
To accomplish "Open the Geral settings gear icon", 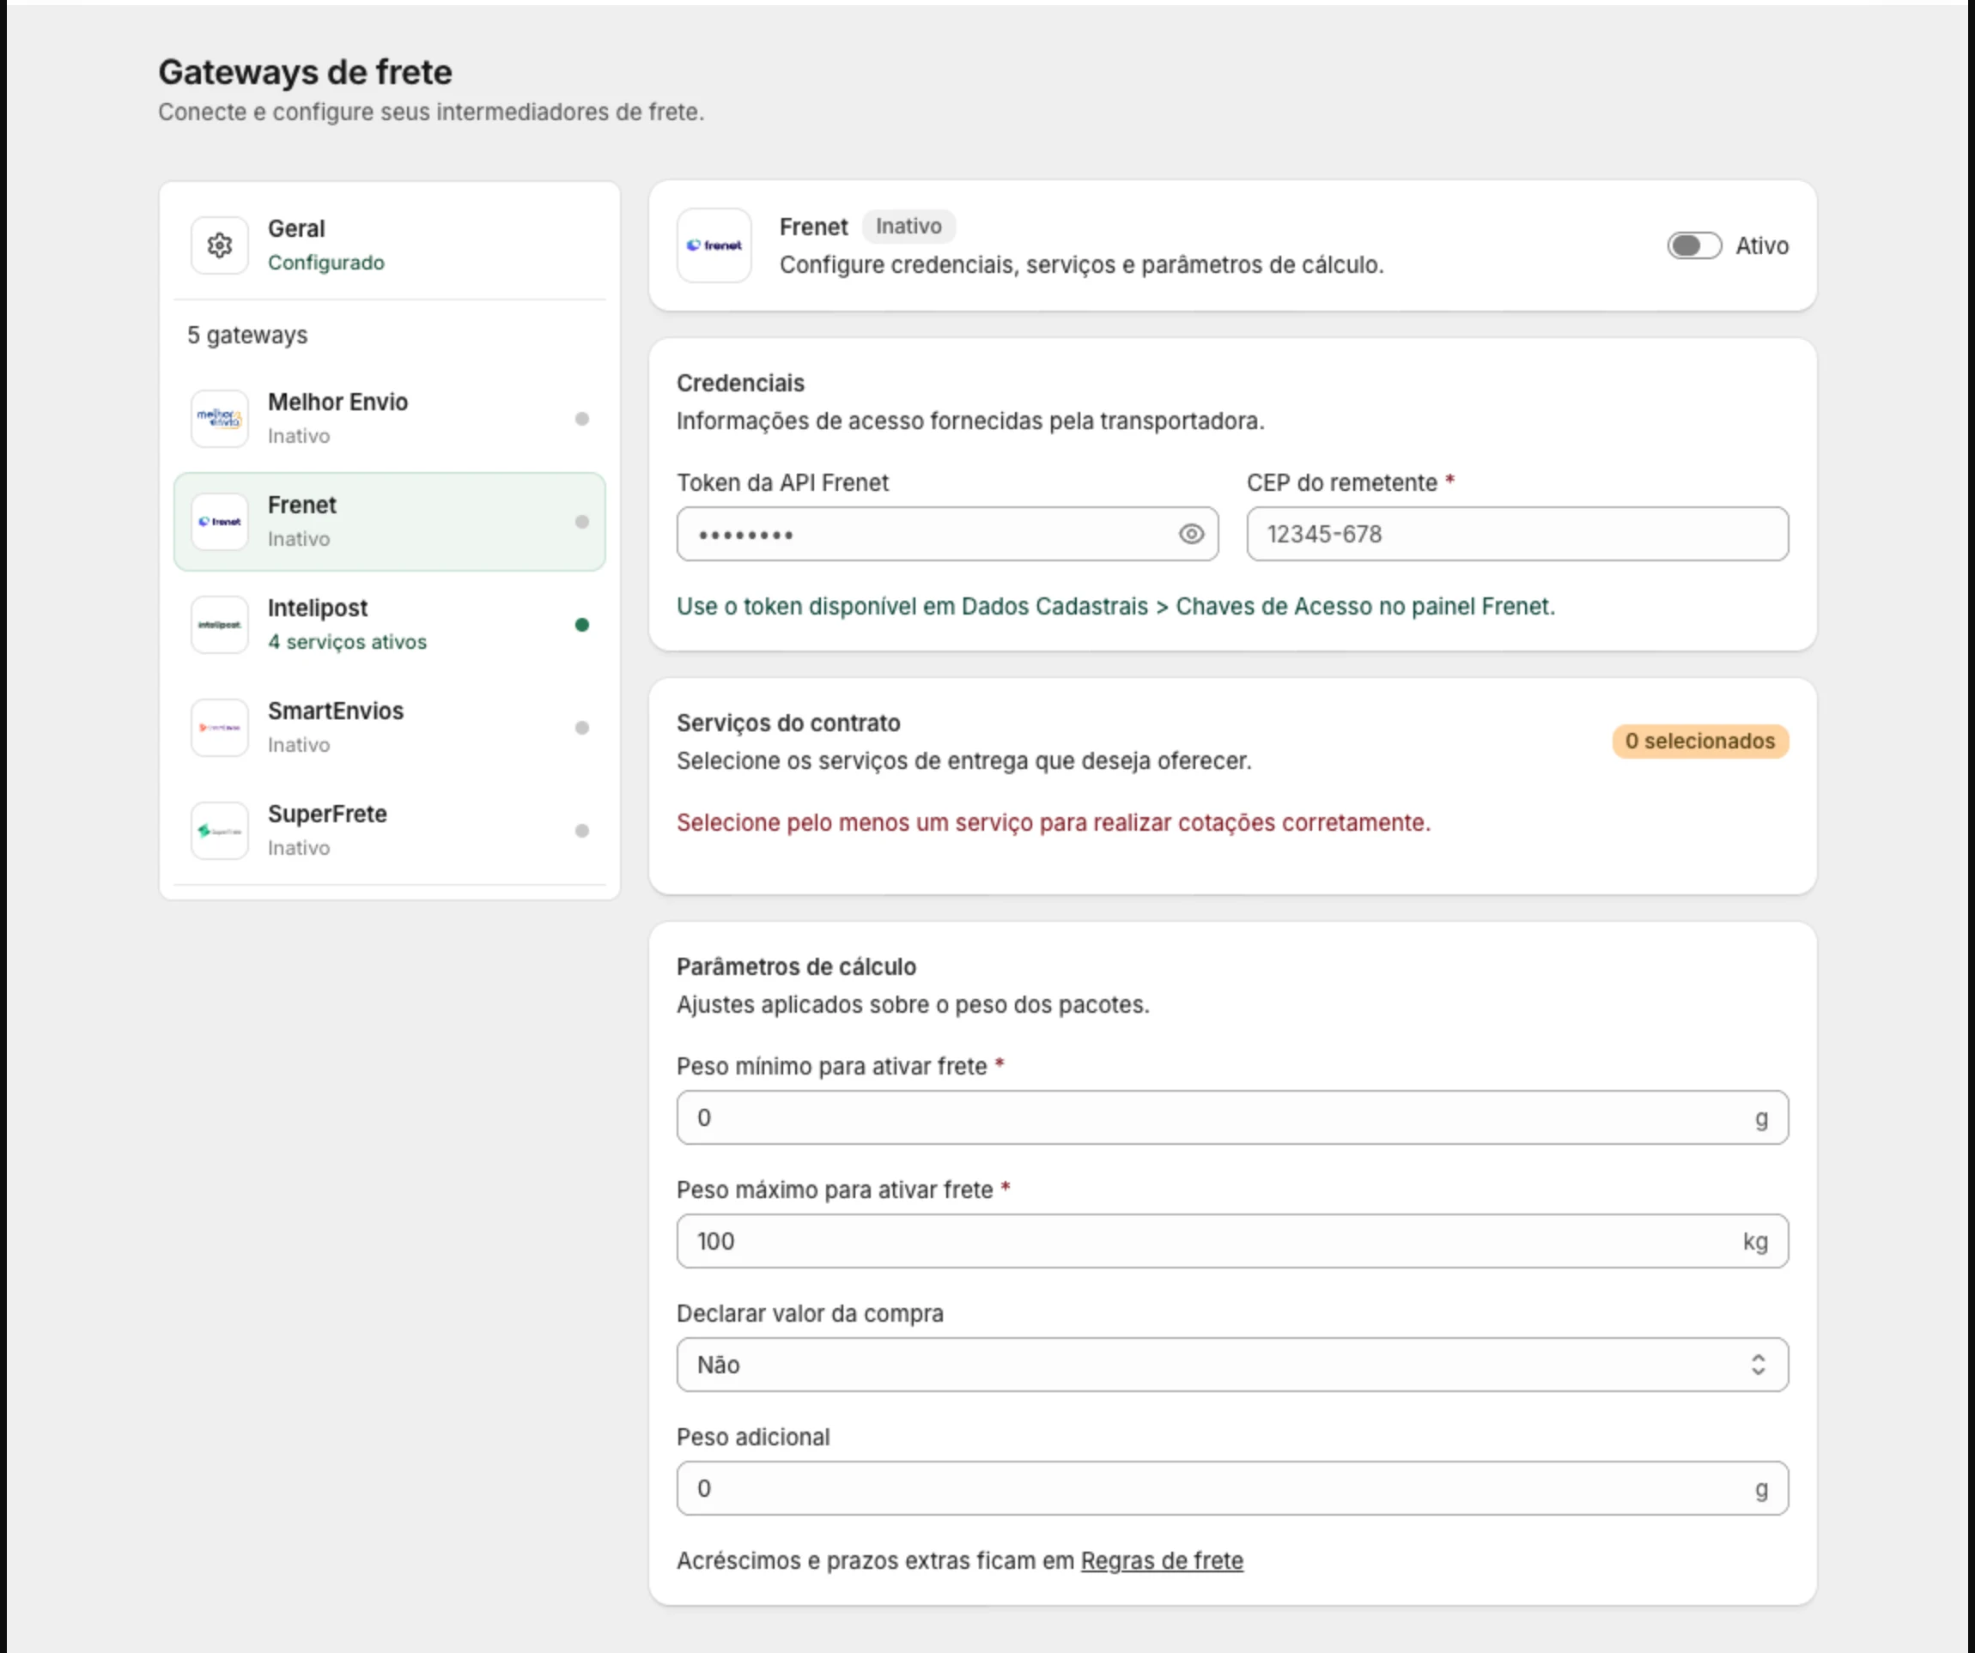I will click(219, 245).
